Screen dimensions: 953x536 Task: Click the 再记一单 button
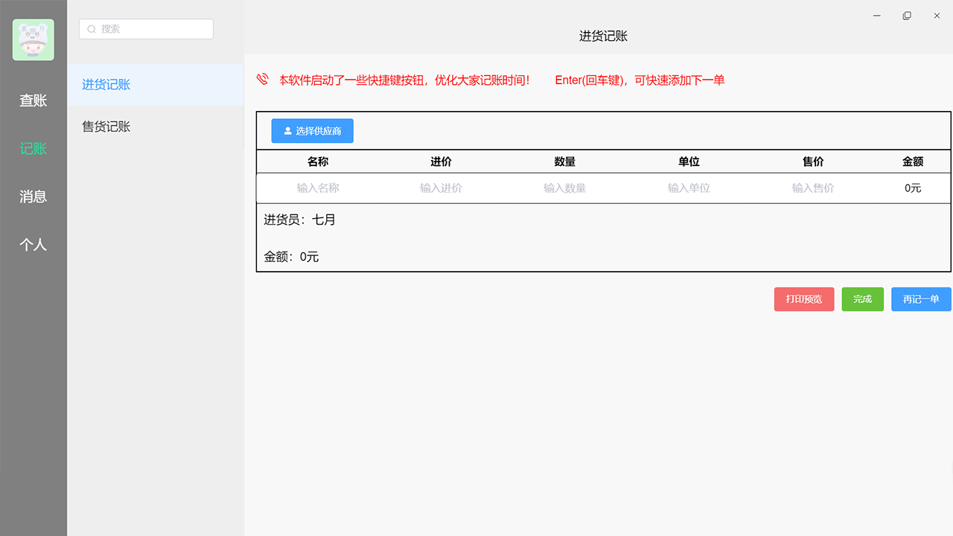(921, 299)
